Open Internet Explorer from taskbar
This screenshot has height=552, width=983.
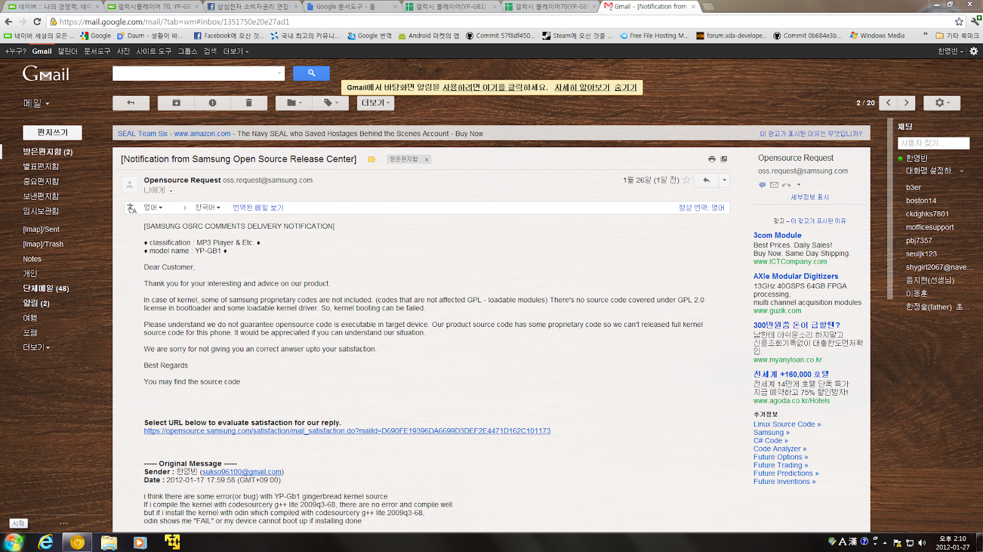click(46, 542)
